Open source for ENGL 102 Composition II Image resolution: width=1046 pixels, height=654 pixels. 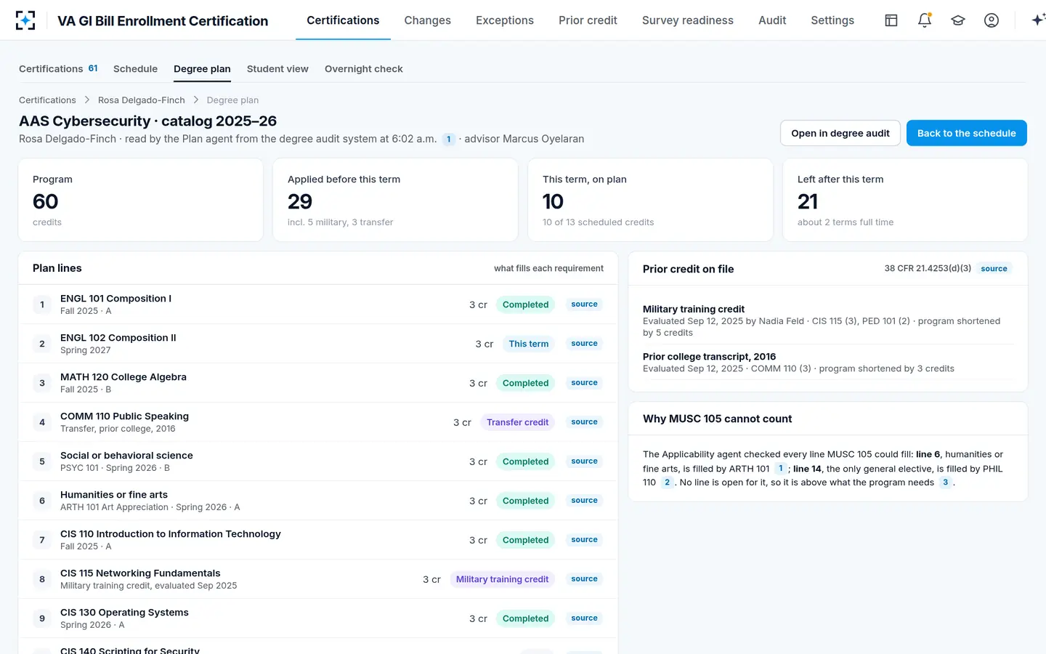tap(584, 344)
